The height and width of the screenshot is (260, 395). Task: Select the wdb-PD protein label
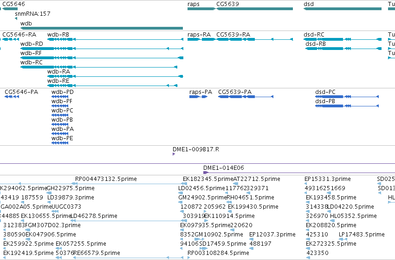pos(63,92)
